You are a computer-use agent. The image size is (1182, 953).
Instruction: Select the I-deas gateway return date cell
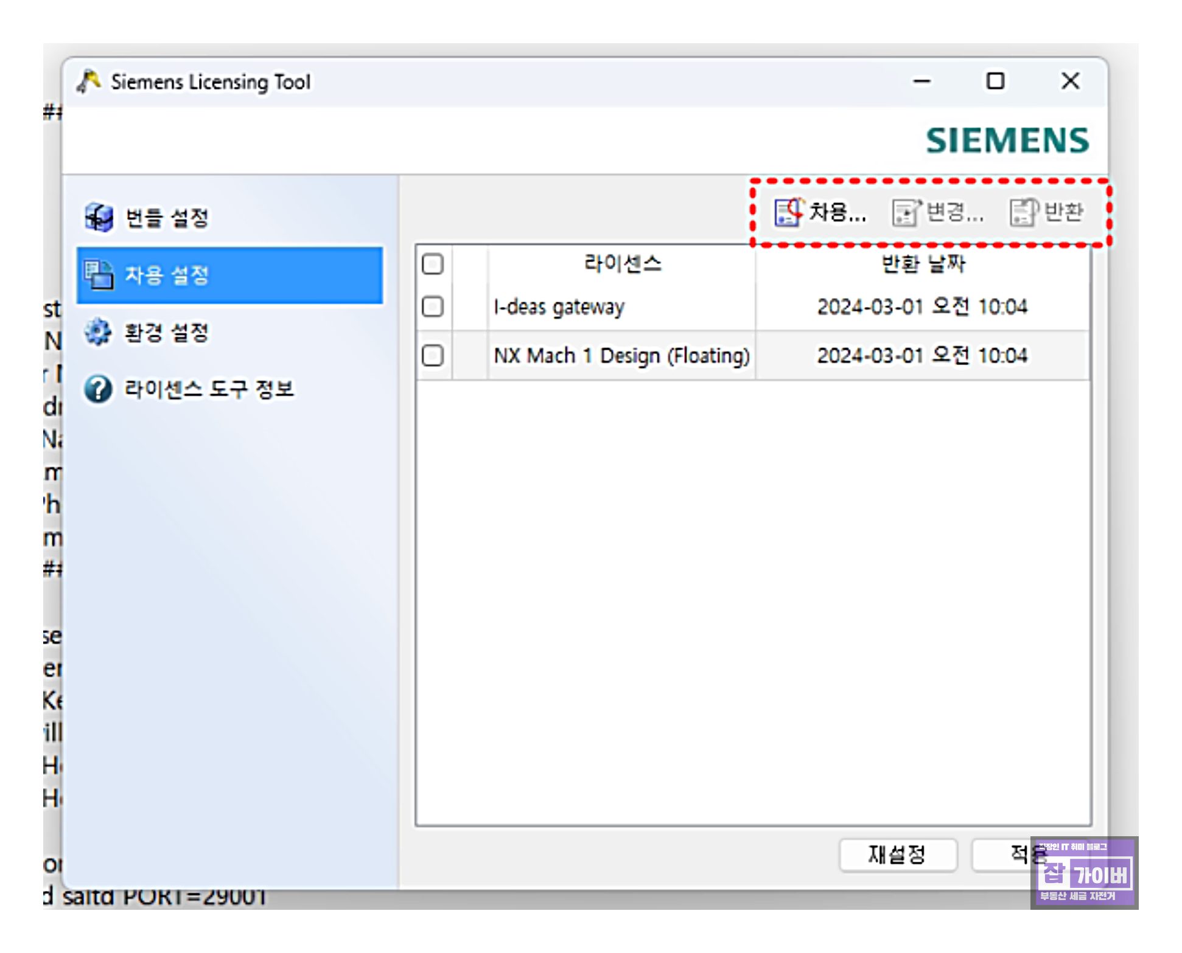pyautogui.click(x=921, y=307)
